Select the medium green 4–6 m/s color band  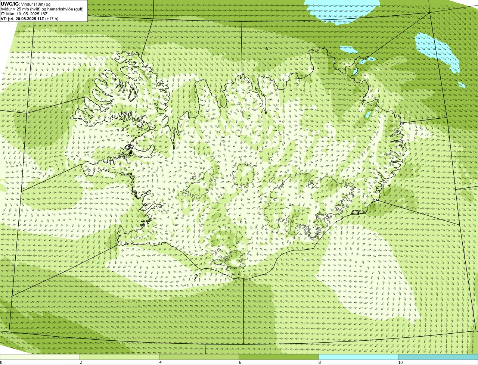point(199,357)
